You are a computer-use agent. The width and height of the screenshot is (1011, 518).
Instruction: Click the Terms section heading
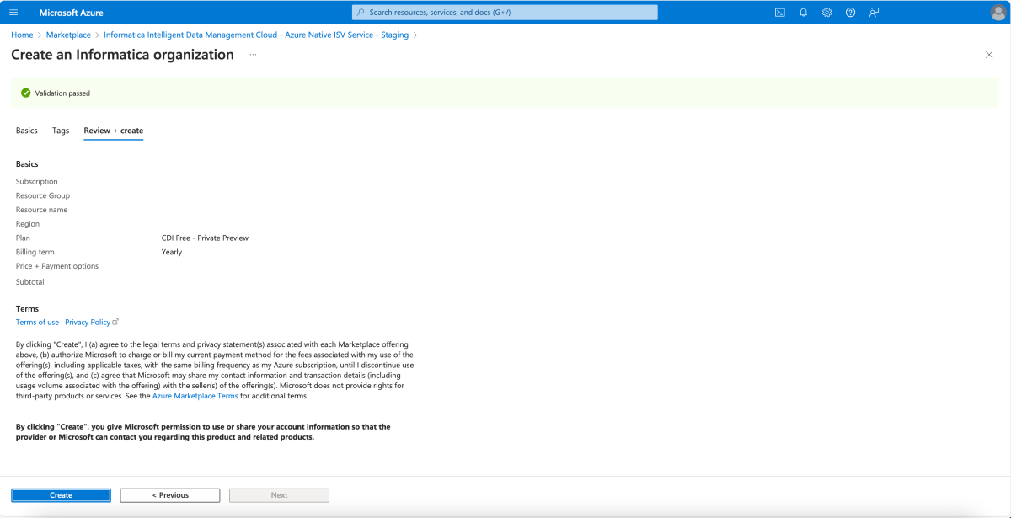pos(27,309)
